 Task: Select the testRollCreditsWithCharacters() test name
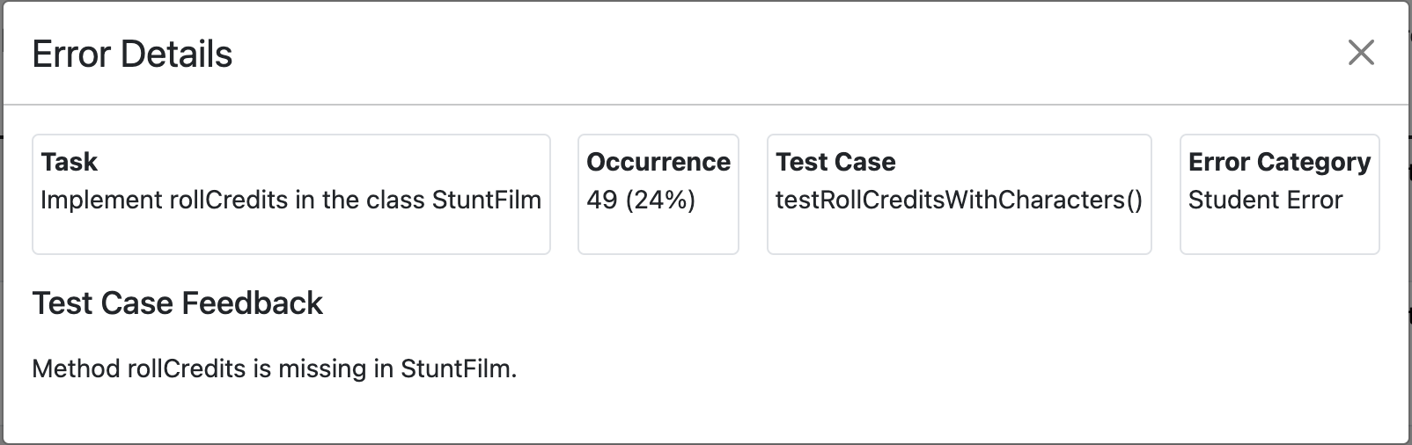tap(959, 201)
